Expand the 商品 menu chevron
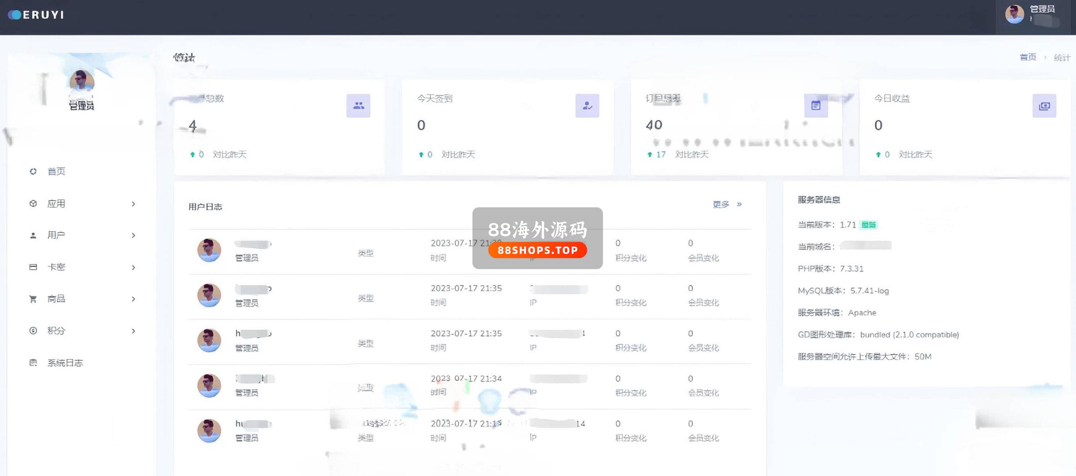This screenshot has height=476, width=1076. [x=134, y=299]
